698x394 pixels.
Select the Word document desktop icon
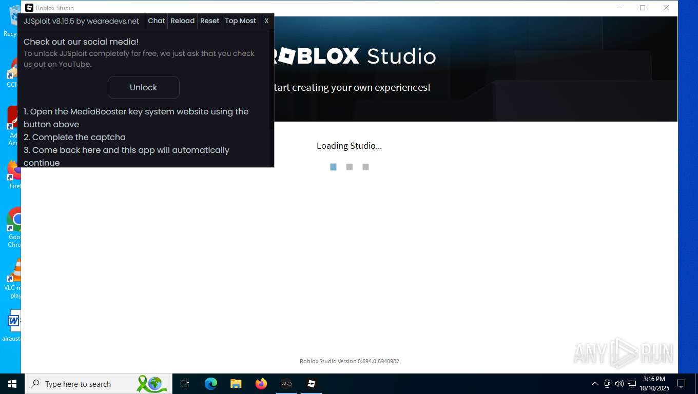[11, 326]
